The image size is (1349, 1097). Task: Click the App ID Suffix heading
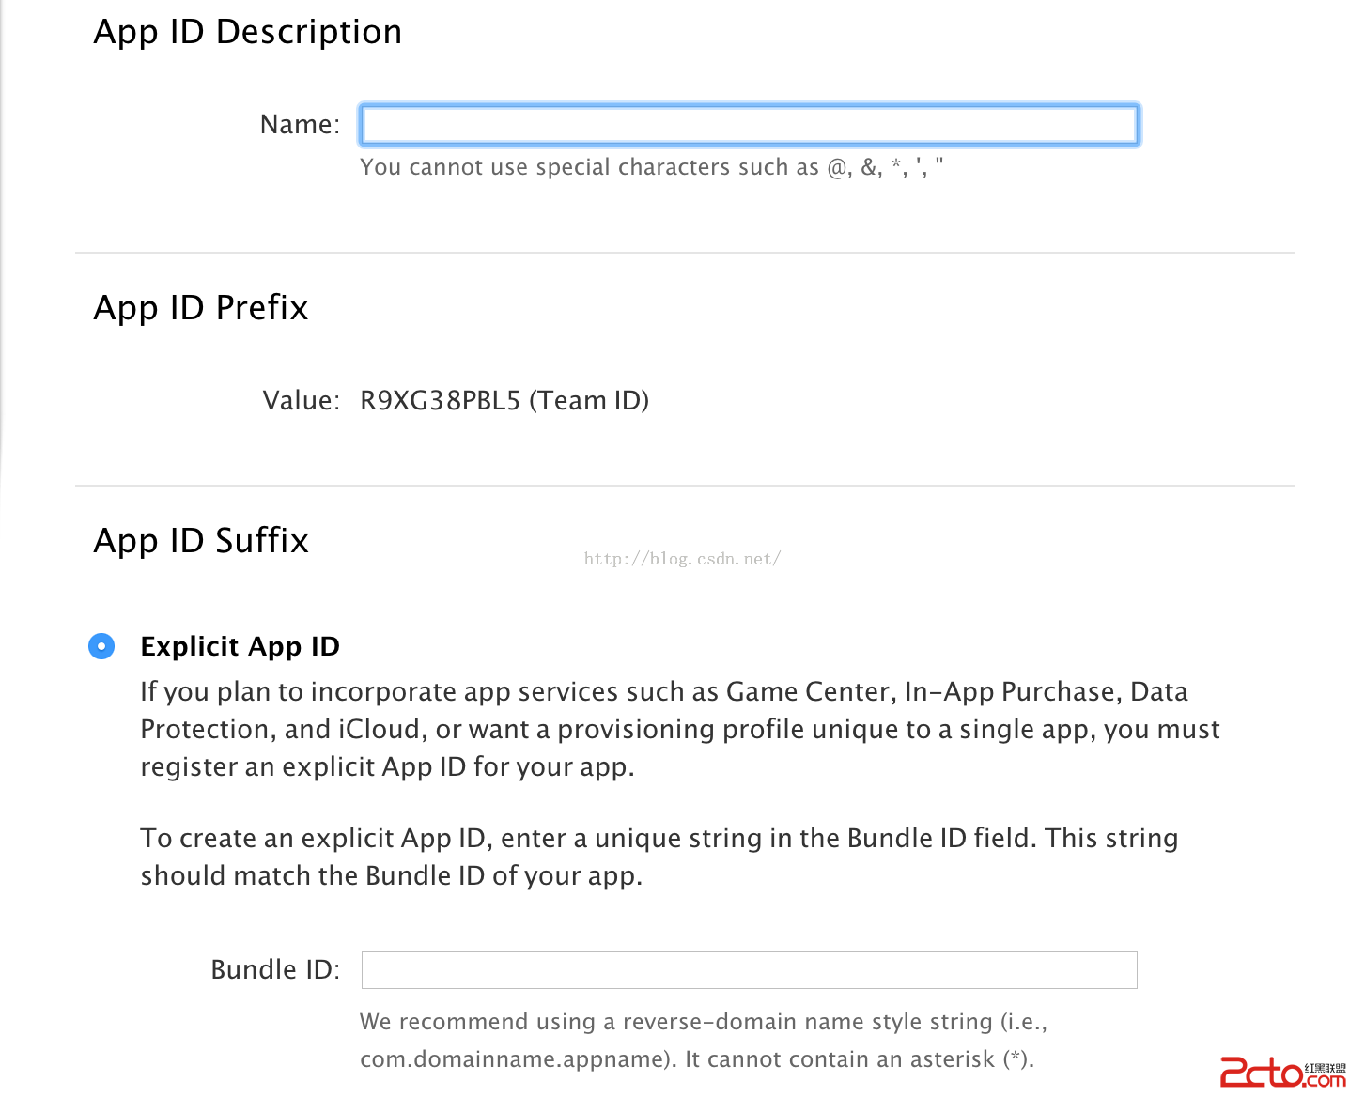[201, 541]
